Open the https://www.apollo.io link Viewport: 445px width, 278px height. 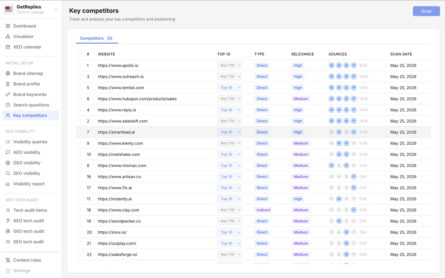pyautogui.click(x=118, y=65)
